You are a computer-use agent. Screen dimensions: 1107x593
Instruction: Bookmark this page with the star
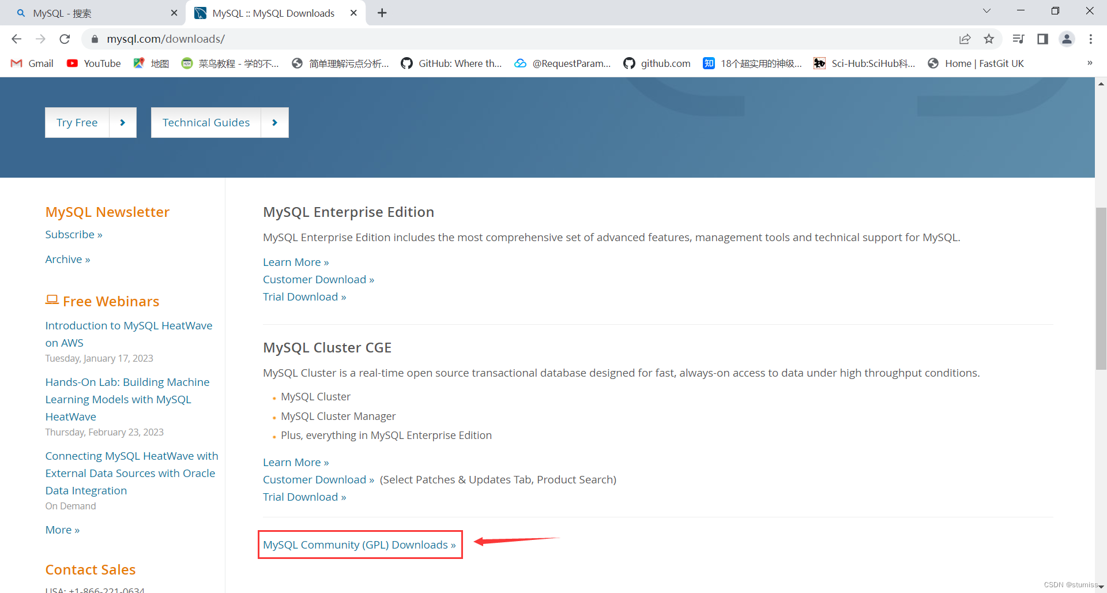click(989, 39)
